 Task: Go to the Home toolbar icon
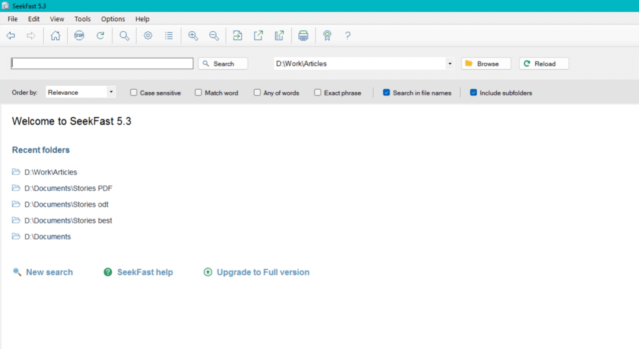click(x=56, y=36)
